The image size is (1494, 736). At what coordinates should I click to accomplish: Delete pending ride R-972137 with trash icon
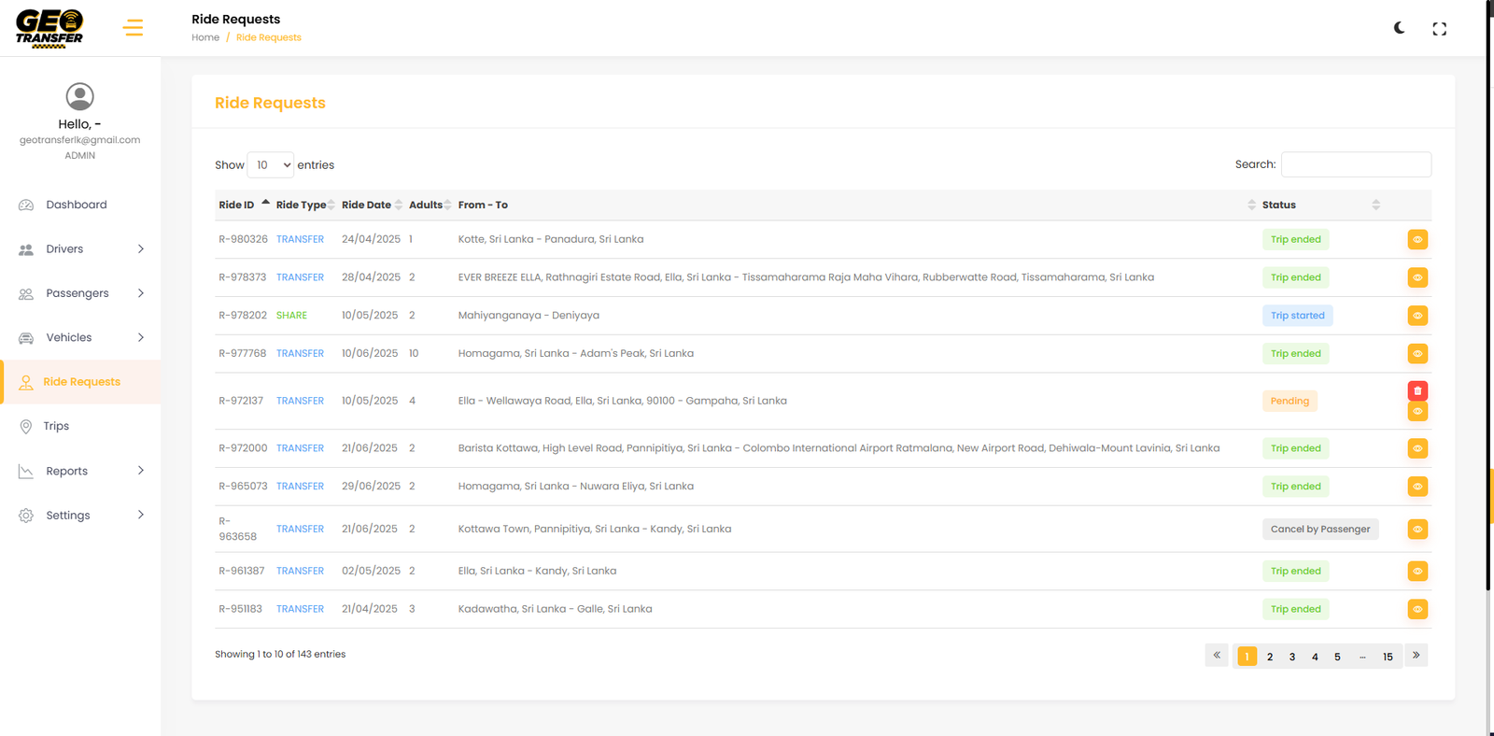pyautogui.click(x=1417, y=390)
